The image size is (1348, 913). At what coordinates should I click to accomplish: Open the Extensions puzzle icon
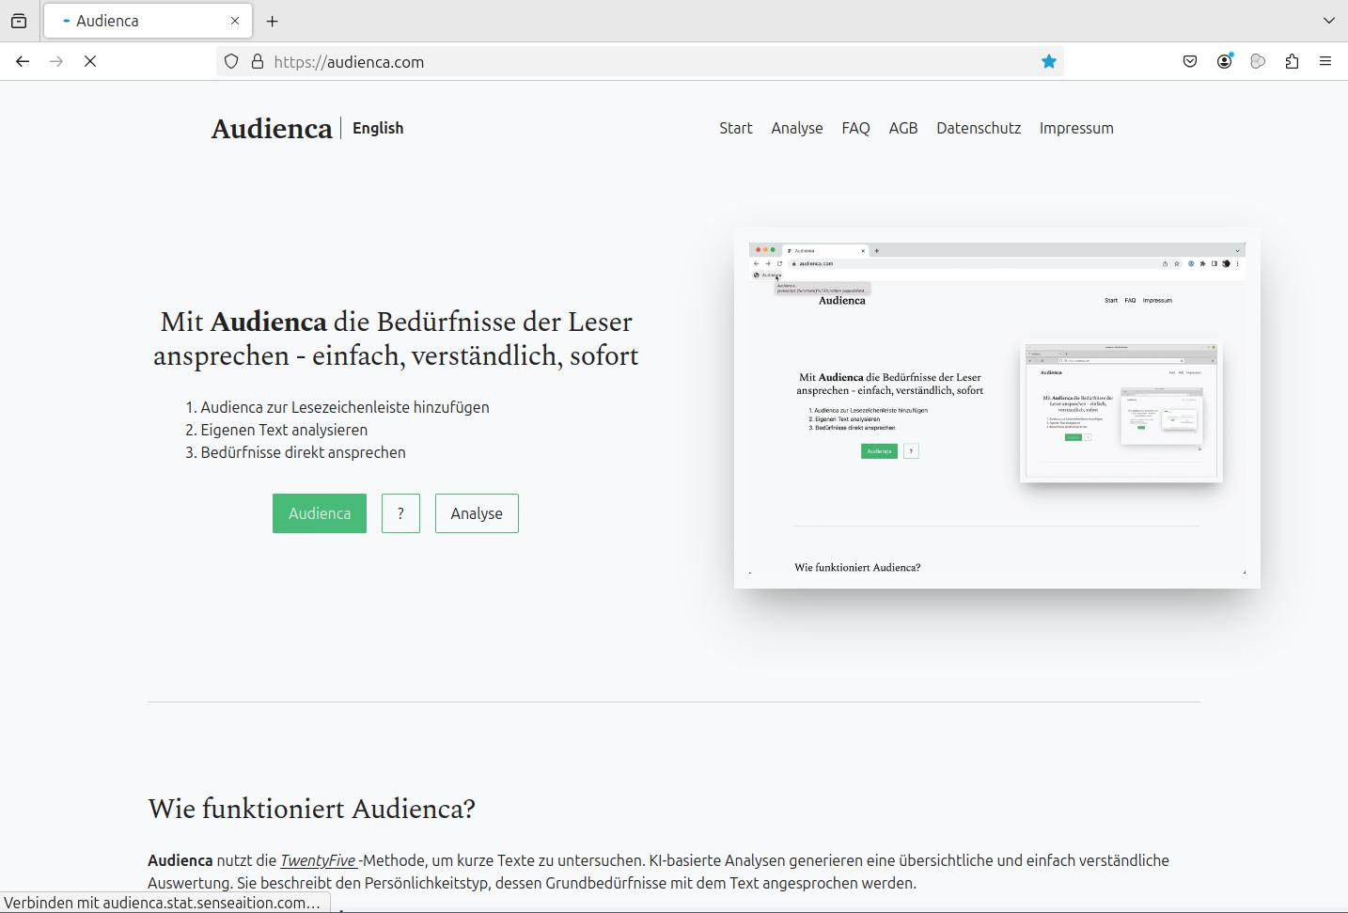click(x=1292, y=62)
